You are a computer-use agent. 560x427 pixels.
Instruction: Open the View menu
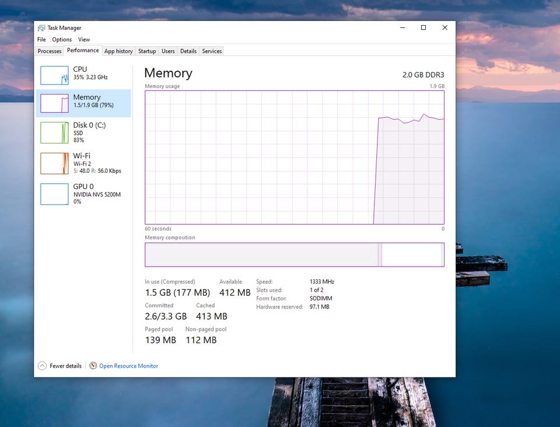(84, 39)
